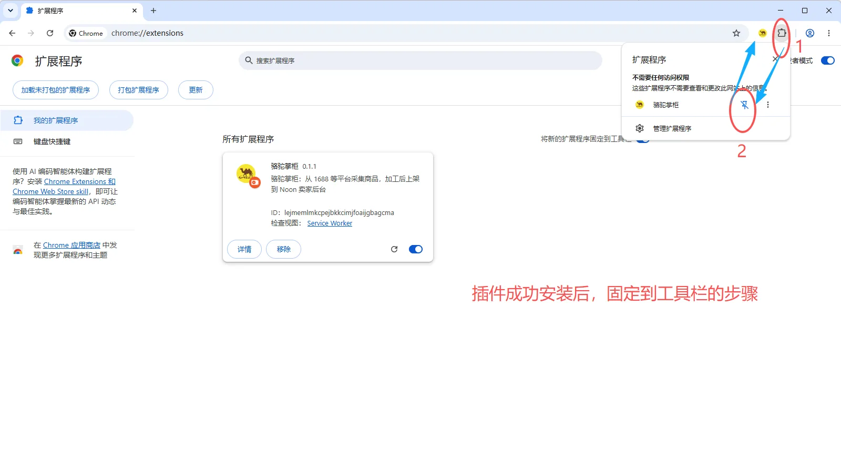
Task: Click the 加载未打包的扩展程序 button
Action: [56, 90]
